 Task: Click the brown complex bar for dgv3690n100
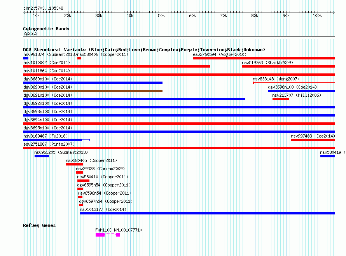(x=93, y=91)
